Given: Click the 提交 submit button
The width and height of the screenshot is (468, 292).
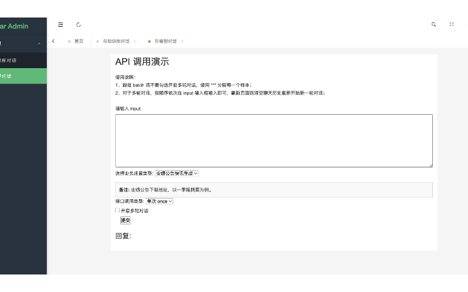Looking at the screenshot, I should 125,220.
